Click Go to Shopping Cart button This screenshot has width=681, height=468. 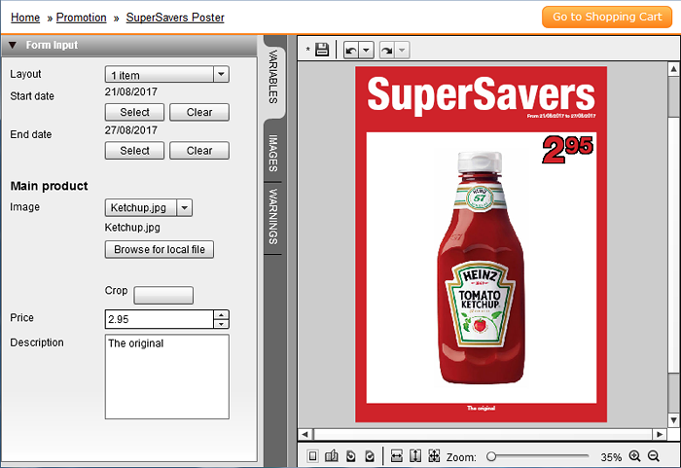pyautogui.click(x=607, y=17)
